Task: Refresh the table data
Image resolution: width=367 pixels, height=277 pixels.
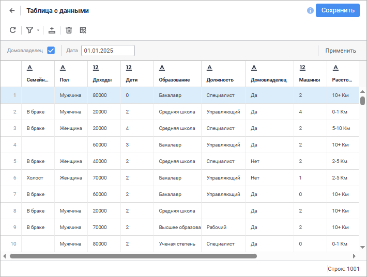Action: click(13, 30)
